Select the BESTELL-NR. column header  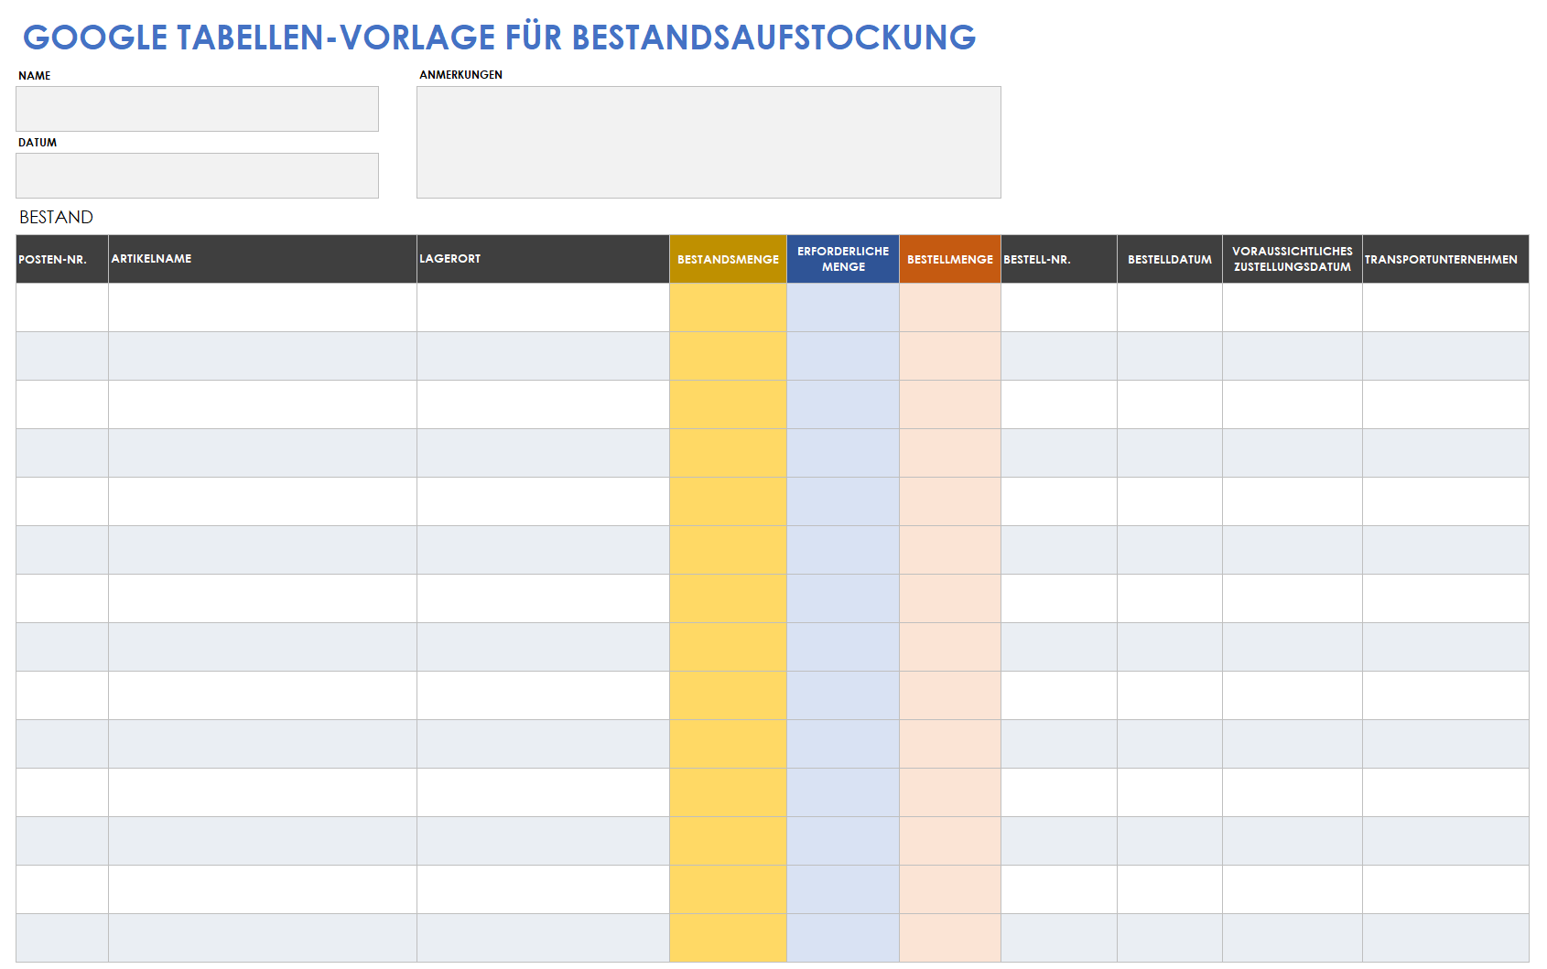(x=1059, y=259)
